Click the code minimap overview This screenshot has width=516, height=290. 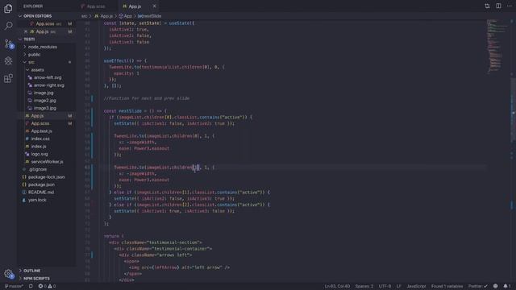pyautogui.click(x=497, y=46)
